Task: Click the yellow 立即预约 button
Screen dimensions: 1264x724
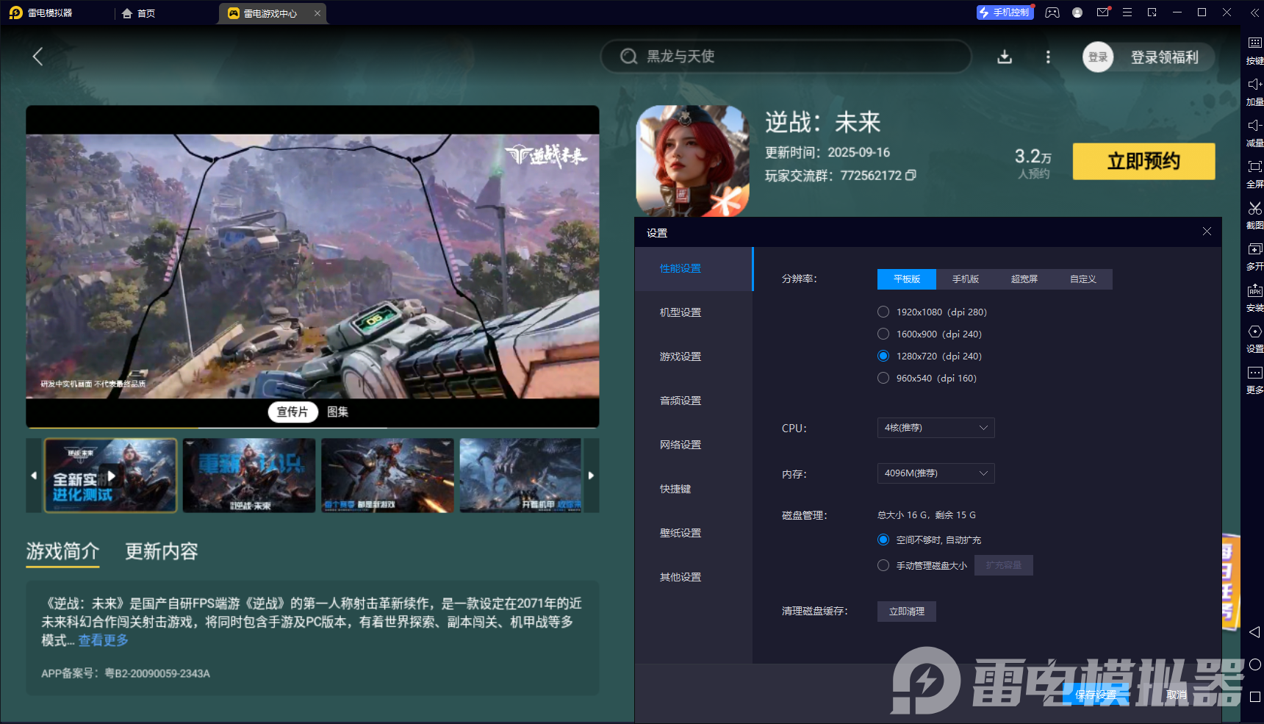Action: (x=1143, y=162)
